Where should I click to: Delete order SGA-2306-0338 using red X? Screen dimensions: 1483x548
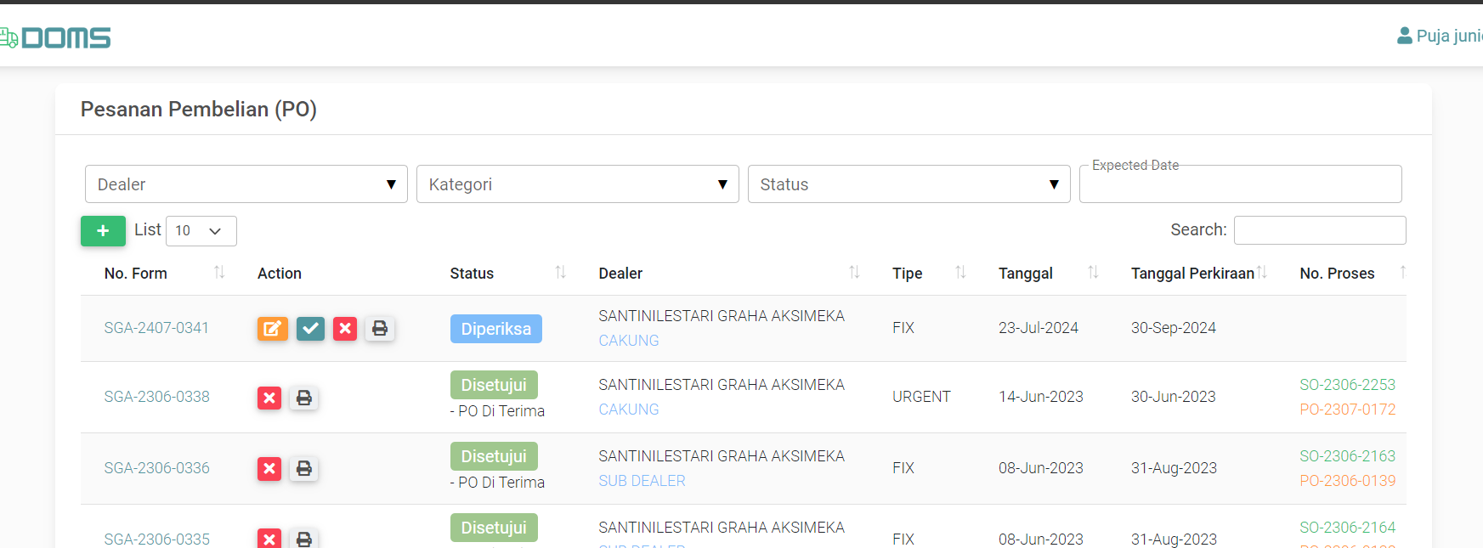click(x=269, y=398)
